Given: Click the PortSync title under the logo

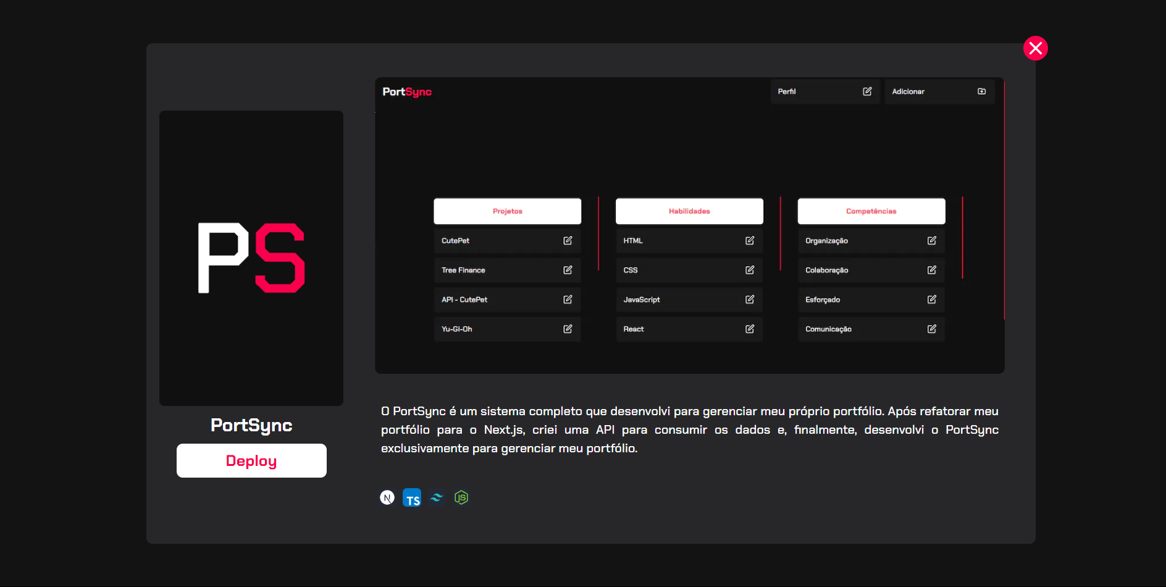Looking at the screenshot, I should [x=251, y=425].
